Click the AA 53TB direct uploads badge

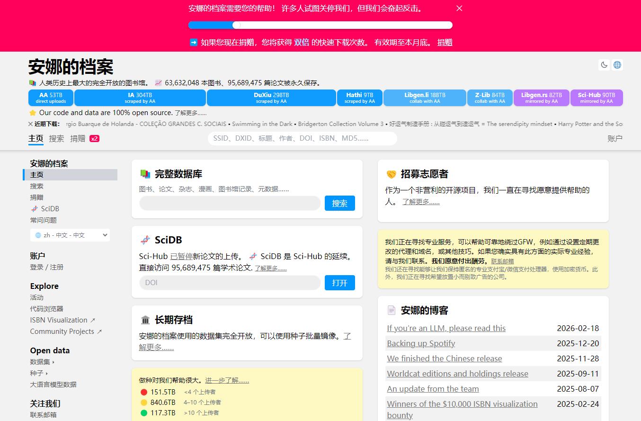51,98
